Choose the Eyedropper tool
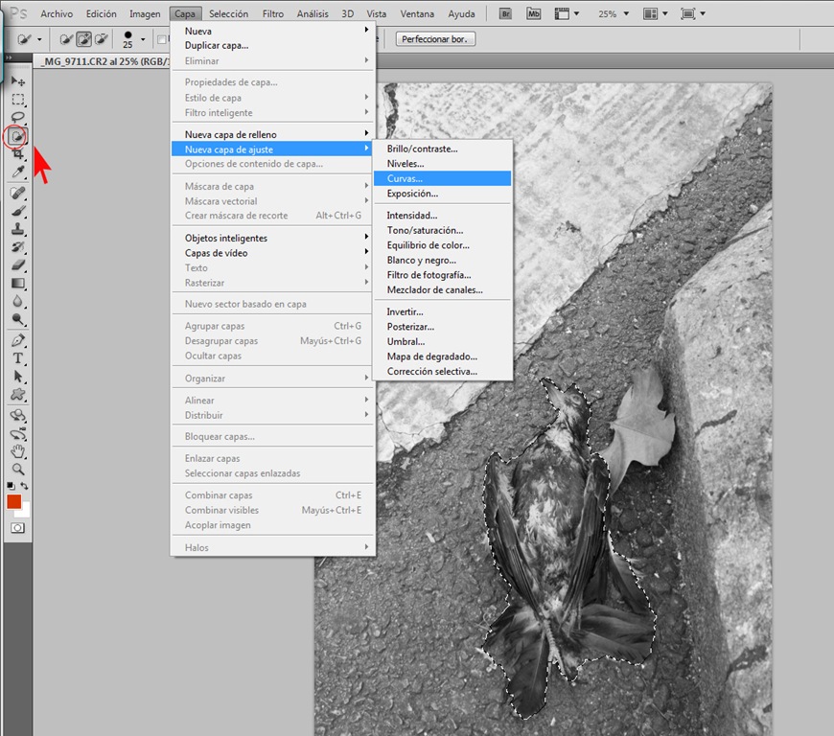This screenshot has height=736, width=834. click(17, 172)
